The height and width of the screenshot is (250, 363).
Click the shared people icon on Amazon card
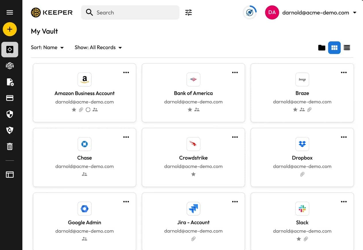click(95, 110)
